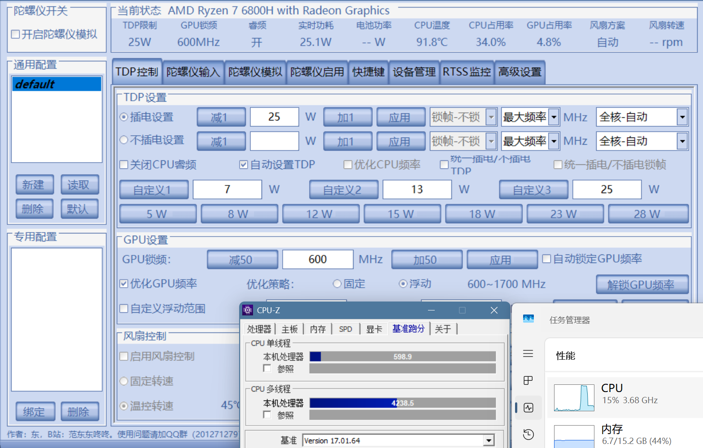Screen dimensions: 703x448
Task: Click 默认 button in 通用配置
Action: (x=79, y=209)
